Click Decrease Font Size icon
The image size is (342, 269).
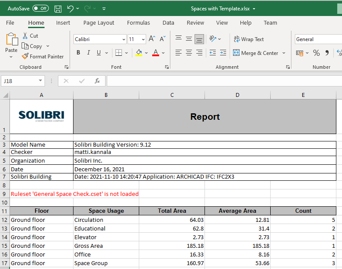pyautogui.click(x=163, y=39)
